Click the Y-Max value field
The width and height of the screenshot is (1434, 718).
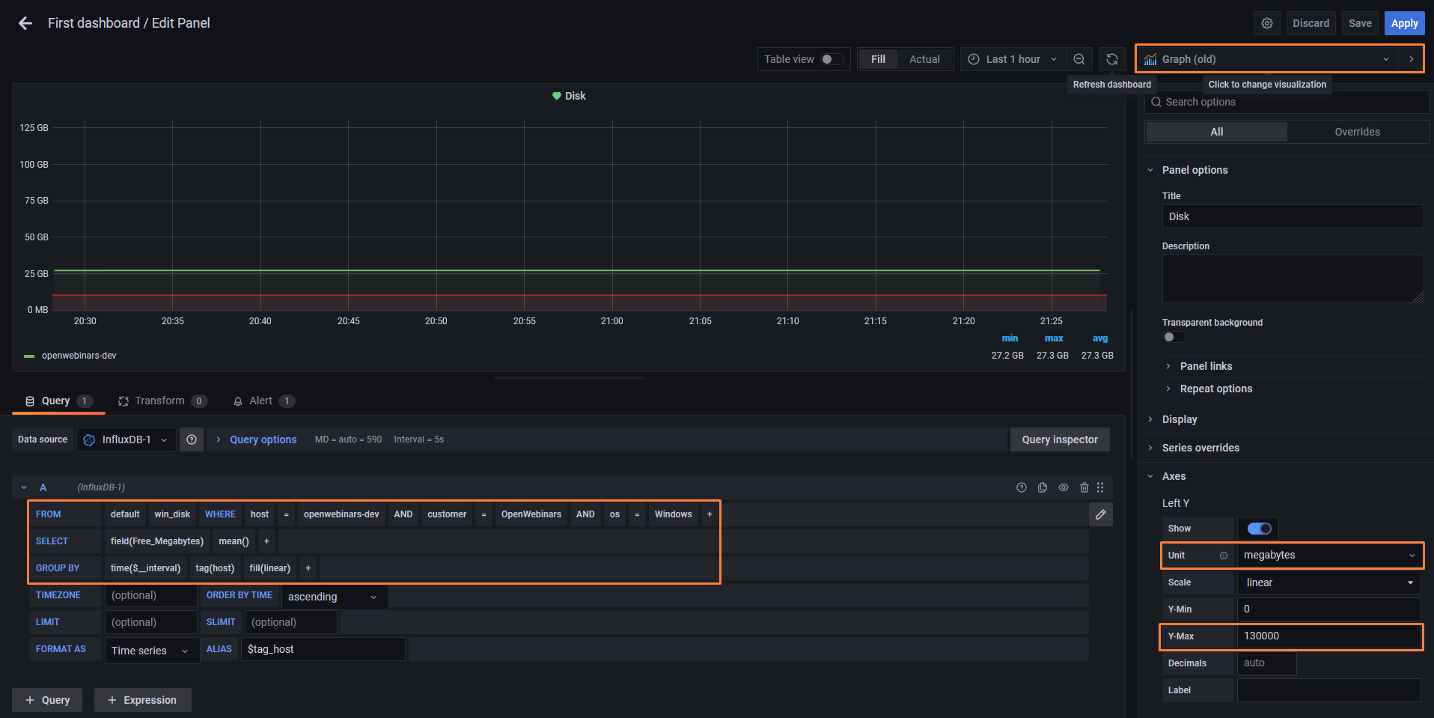[x=1328, y=636]
